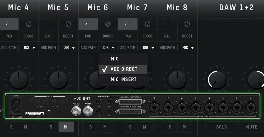Unmute the Mic 5 channel

(66, 127)
